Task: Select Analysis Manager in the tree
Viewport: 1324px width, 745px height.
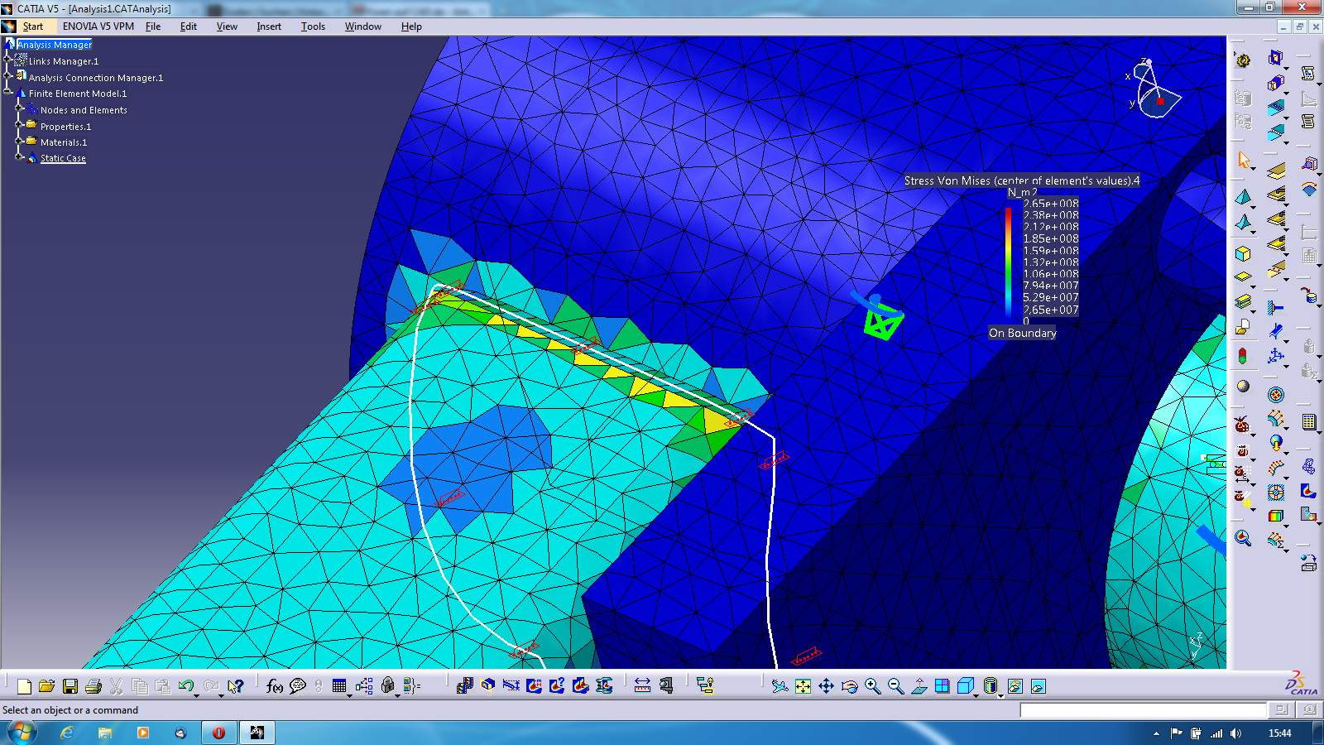Action: [x=55, y=45]
